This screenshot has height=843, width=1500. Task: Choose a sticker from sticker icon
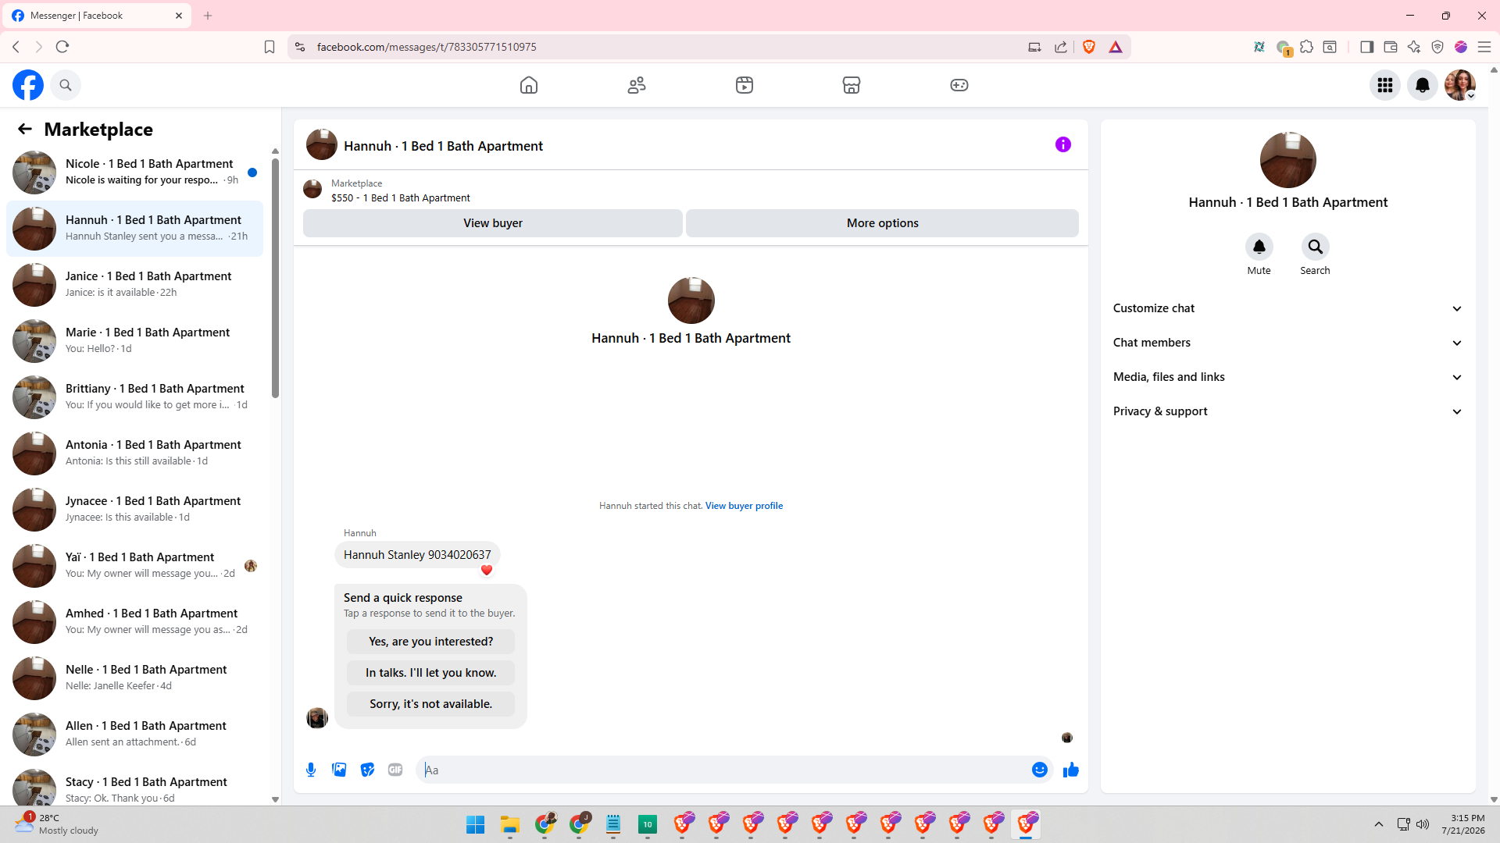[367, 770]
